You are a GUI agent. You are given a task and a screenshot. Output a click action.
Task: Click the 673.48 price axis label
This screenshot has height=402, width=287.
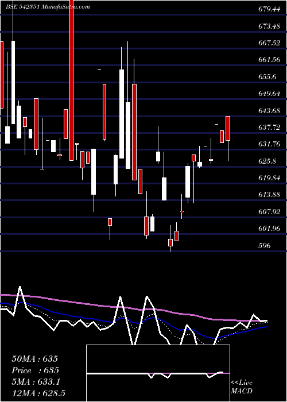coord(269,26)
